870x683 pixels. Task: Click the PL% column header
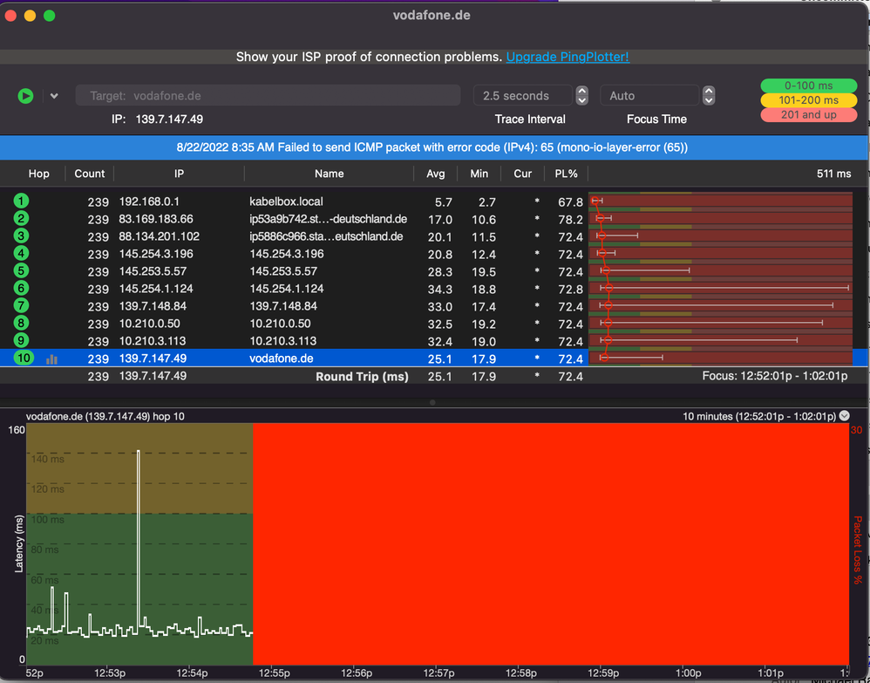(566, 174)
